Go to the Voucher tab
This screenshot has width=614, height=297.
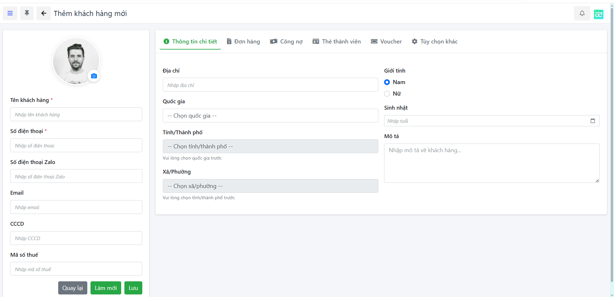386,42
